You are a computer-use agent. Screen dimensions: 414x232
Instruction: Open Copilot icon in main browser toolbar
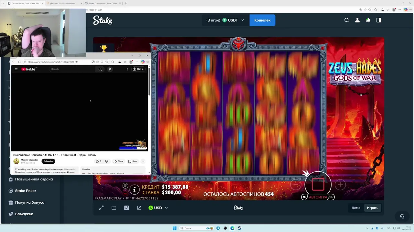406,10
